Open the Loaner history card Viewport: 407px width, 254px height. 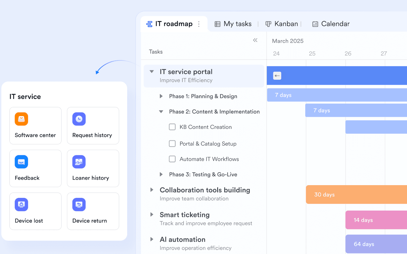[x=93, y=168]
